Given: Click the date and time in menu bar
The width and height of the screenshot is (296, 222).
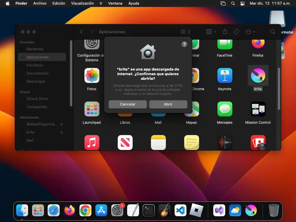Looking at the screenshot, I should [270, 3].
